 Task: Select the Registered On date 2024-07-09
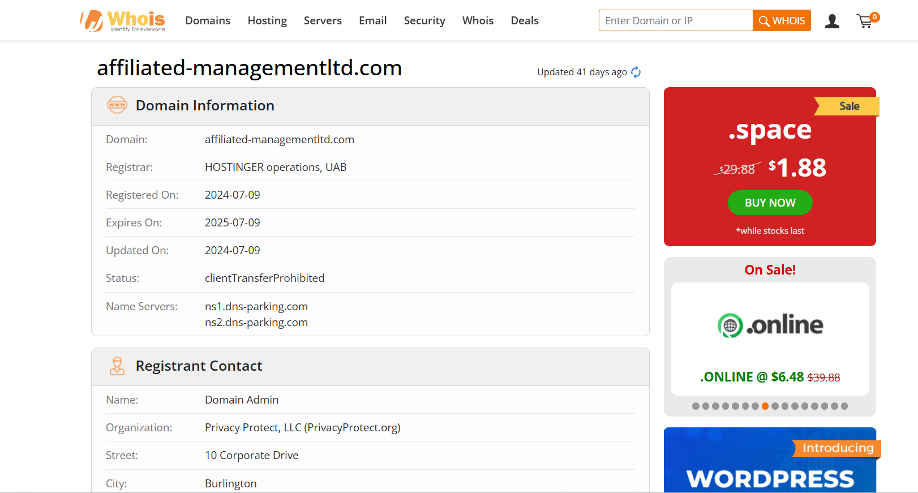[x=233, y=195]
